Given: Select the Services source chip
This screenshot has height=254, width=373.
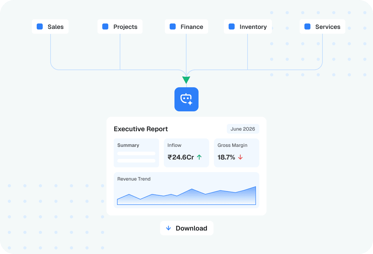Looking at the screenshot, I should (322, 26).
